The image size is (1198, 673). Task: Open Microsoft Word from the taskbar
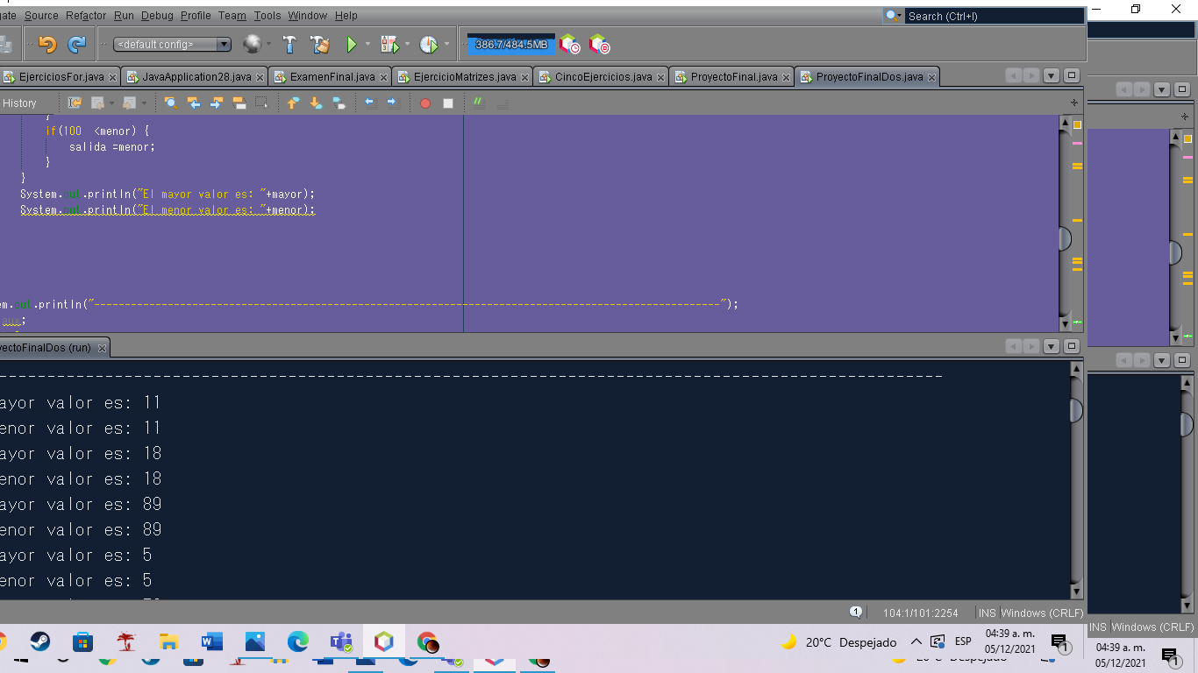click(x=212, y=642)
